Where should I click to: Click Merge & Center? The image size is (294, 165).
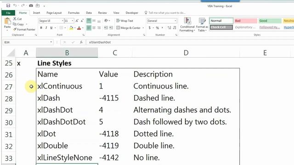pyautogui.click(x=129, y=28)
